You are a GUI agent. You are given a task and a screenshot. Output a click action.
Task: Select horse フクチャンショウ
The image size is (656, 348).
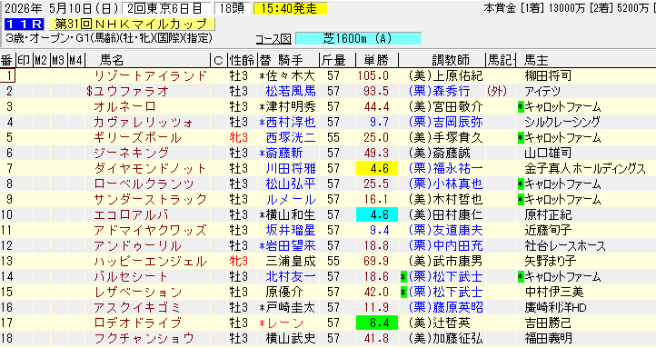coord(144,339)
